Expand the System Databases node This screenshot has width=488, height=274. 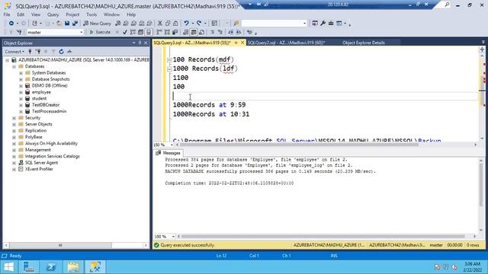click(x=21, y=73)
